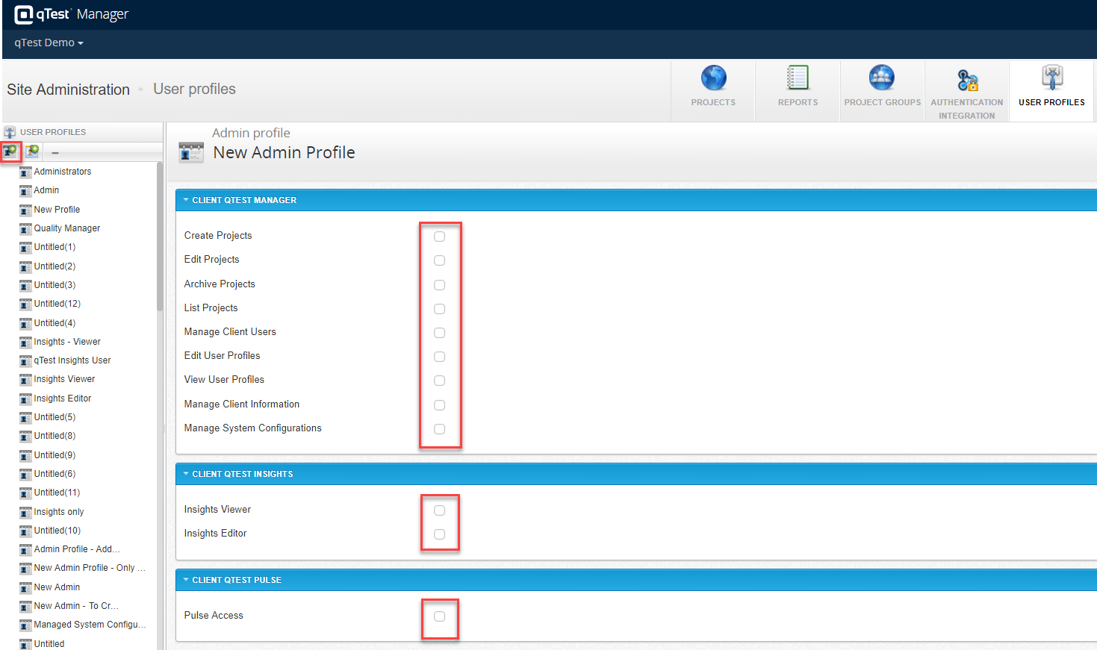Click the profile icon beside qTest Insights User
Viewport: 1097px width, 650px height.
click(25, 361)
